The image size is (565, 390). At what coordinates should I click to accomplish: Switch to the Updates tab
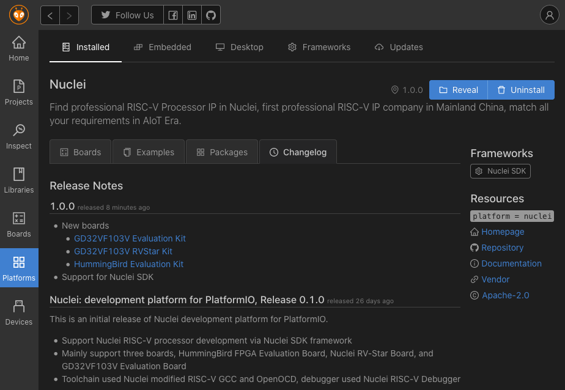point(399,47)
